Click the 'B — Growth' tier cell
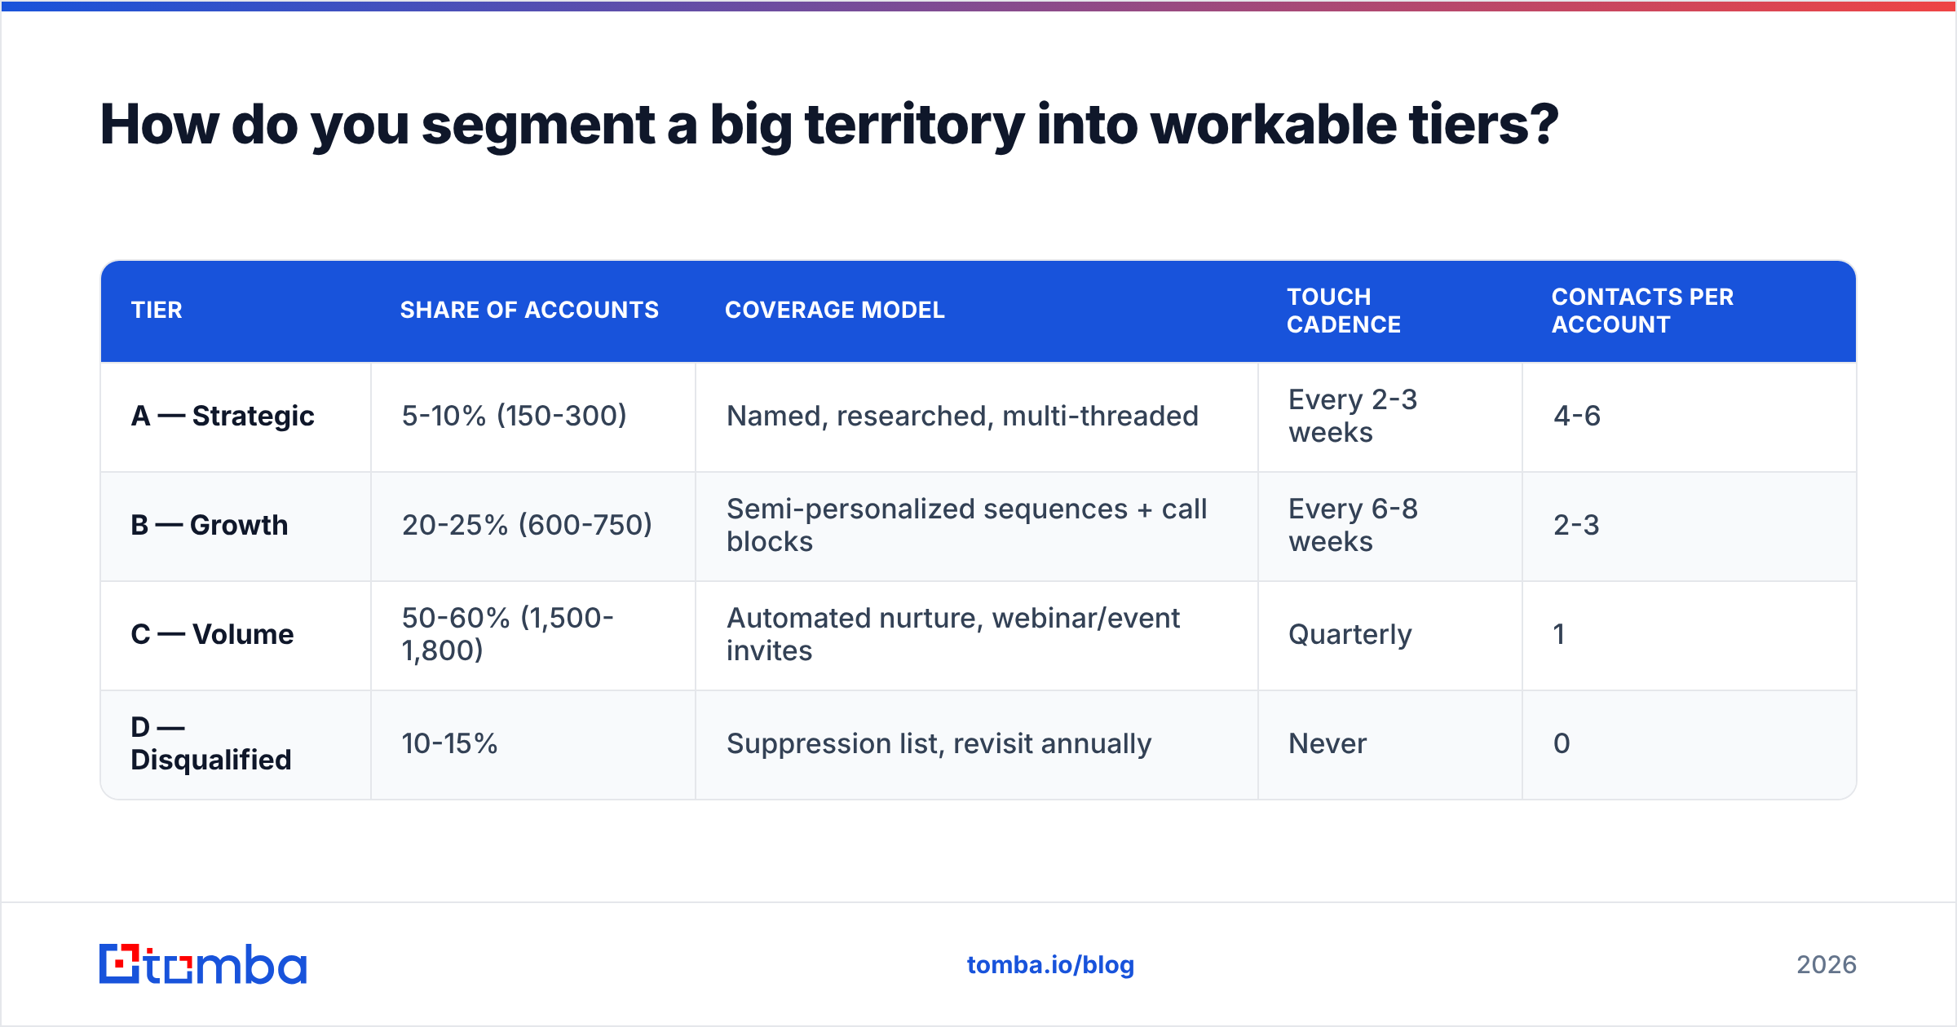This screenshot has height=1027, width=1957. (236, 526)
